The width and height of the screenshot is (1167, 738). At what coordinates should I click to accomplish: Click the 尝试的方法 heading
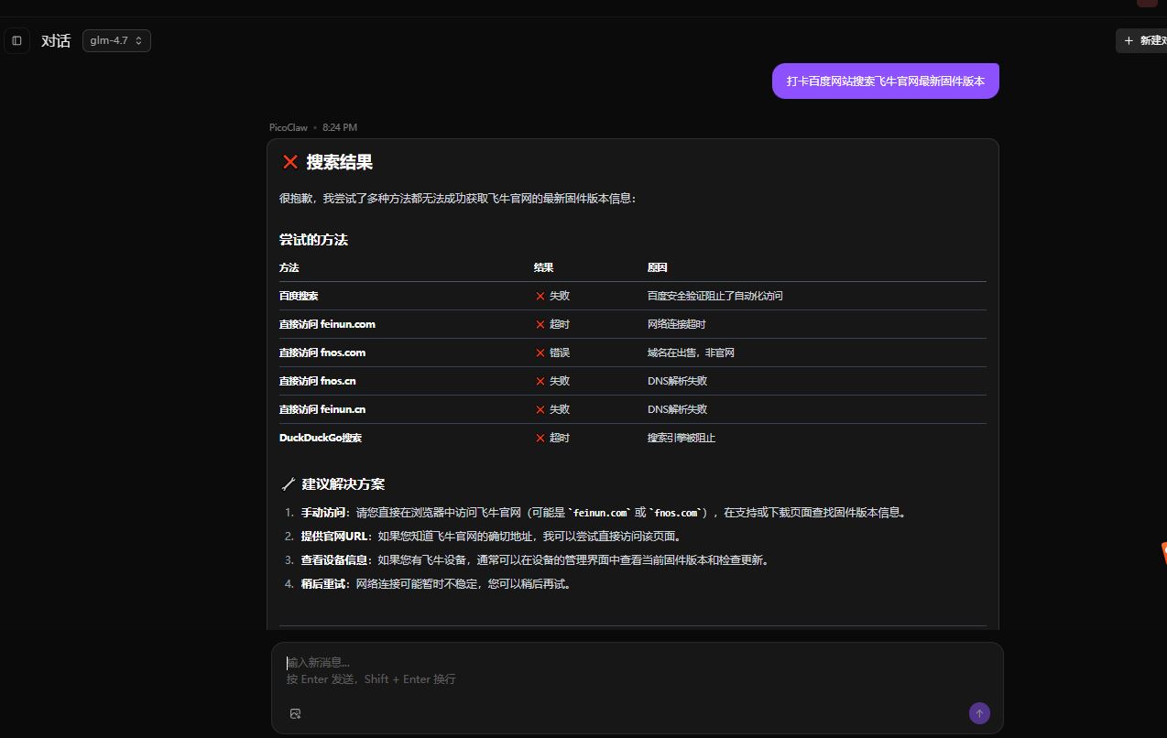pyautogui.click(x=313, y=240)
